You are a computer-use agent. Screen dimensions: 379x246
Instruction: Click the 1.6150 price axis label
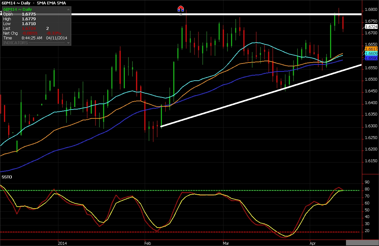pyautogui.click(x=371, y=161)
